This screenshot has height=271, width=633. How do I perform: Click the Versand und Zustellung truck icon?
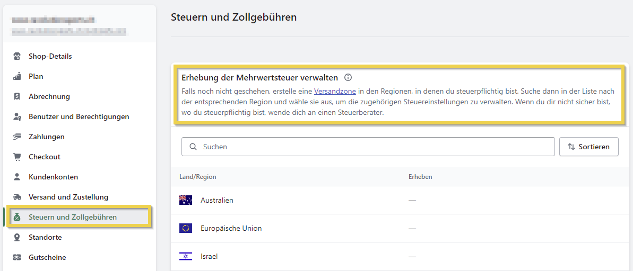[x=17, y=197]
